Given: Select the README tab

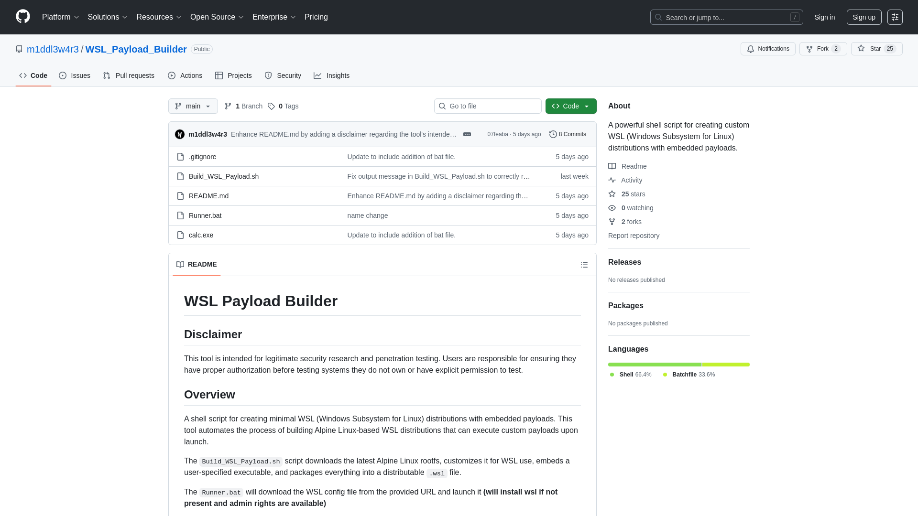Looking at the screenshot, I should tap(197, 264).
